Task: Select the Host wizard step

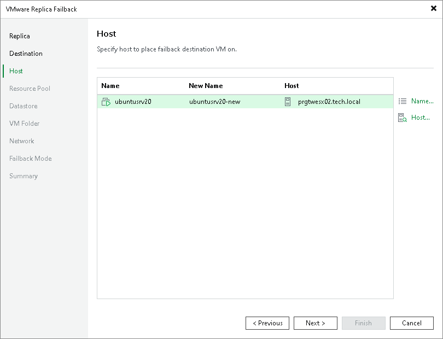Action: pyautogui.click(x=16, y=71)
